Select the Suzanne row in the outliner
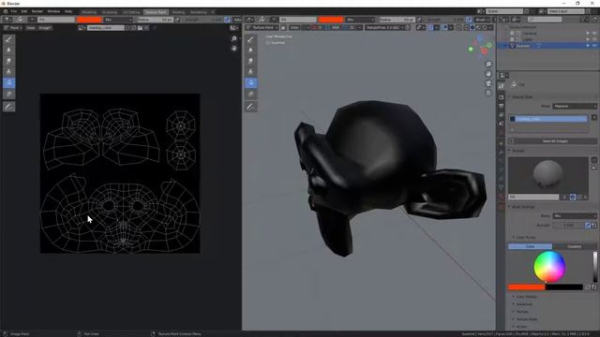 coord(547,46)
